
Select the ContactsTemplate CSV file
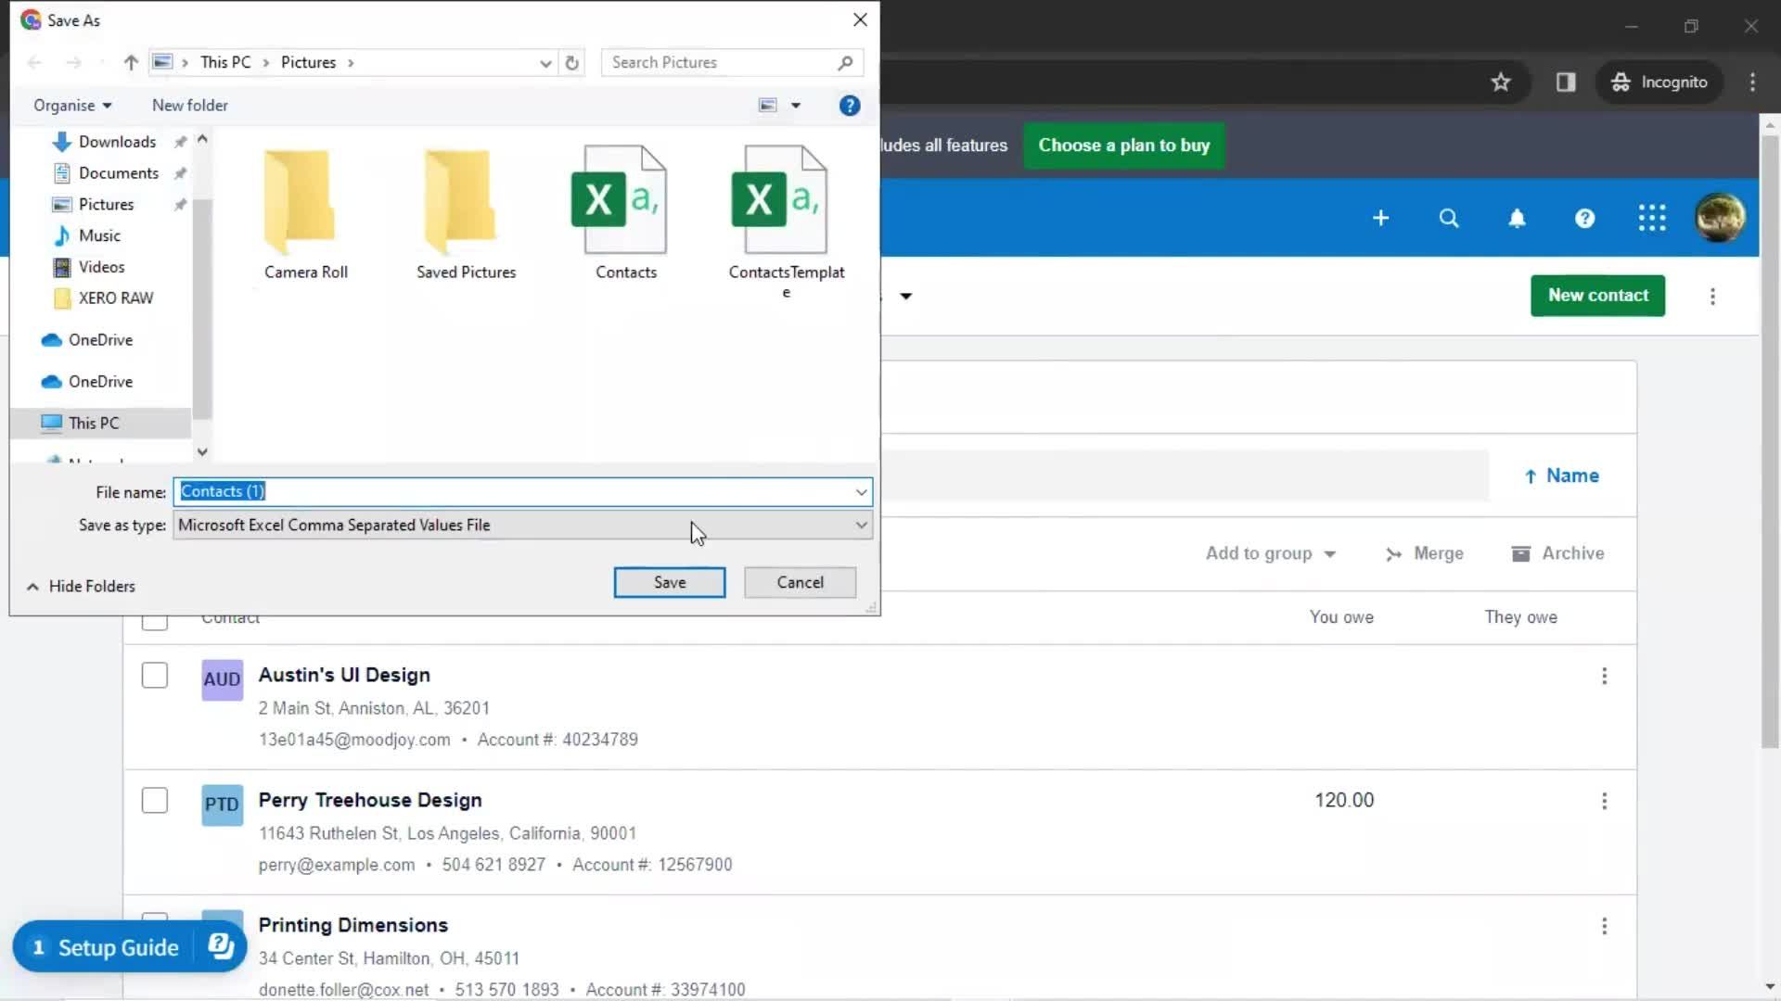786,222
